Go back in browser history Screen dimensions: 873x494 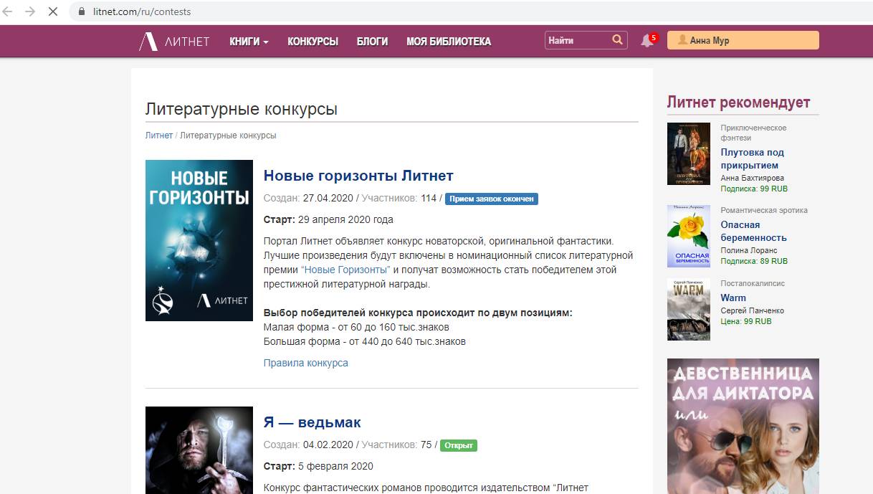9,11
